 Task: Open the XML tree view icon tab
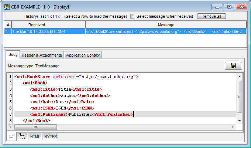(x=22, y=137)
